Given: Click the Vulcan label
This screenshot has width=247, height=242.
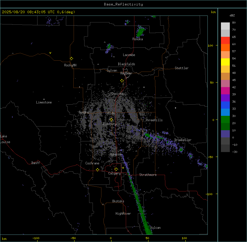Looking at the screenshot, I should (156, 228).
